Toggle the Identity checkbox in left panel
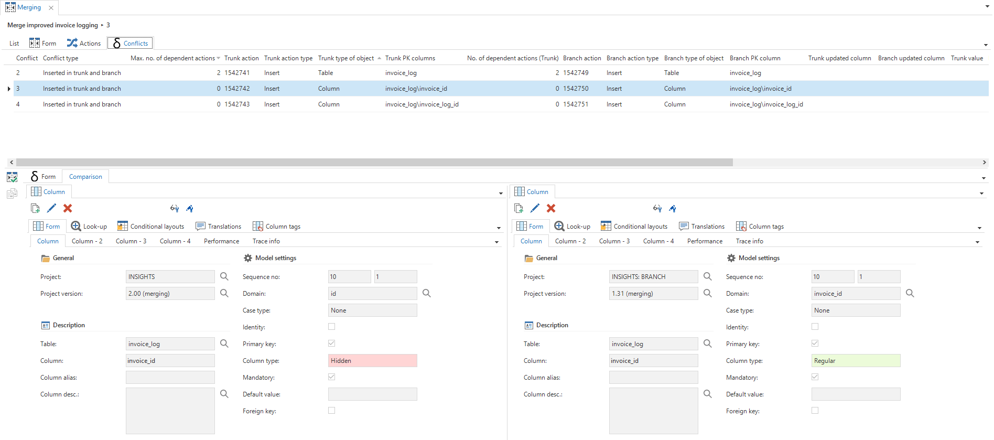 [x=331, y=327]
